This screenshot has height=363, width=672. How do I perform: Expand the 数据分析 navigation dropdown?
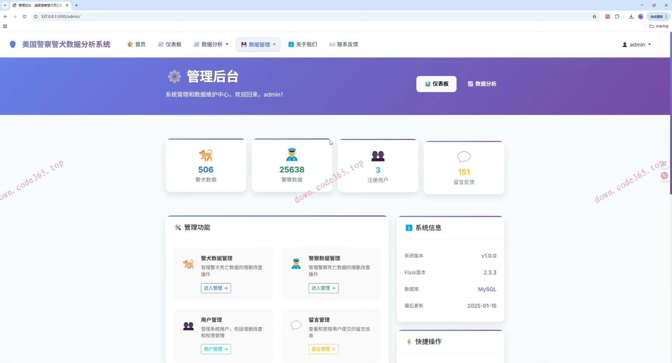click(211, 44)
